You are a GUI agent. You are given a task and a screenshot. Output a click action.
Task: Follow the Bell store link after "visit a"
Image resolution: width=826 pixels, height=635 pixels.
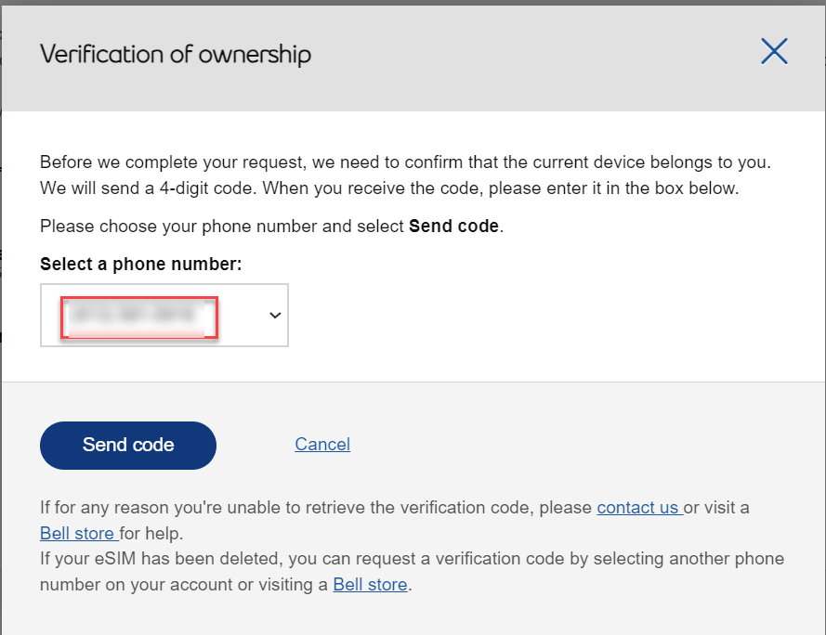pos(78,534)
